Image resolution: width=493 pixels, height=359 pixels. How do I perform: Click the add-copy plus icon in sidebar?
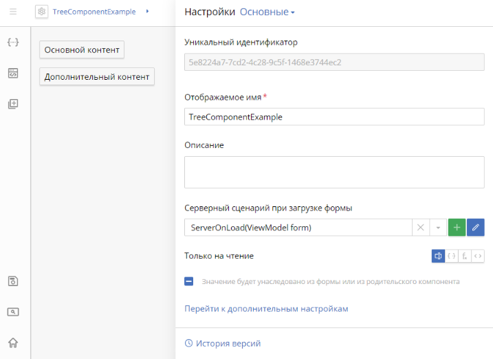point(13,104)
